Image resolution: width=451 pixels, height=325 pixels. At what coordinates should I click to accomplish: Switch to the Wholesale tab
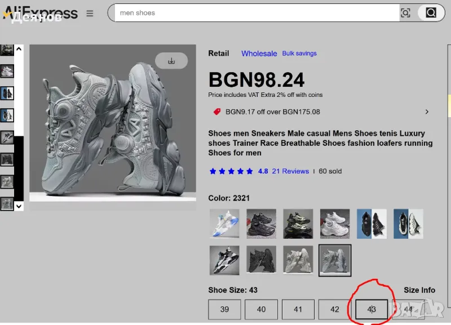coord(259,54)
